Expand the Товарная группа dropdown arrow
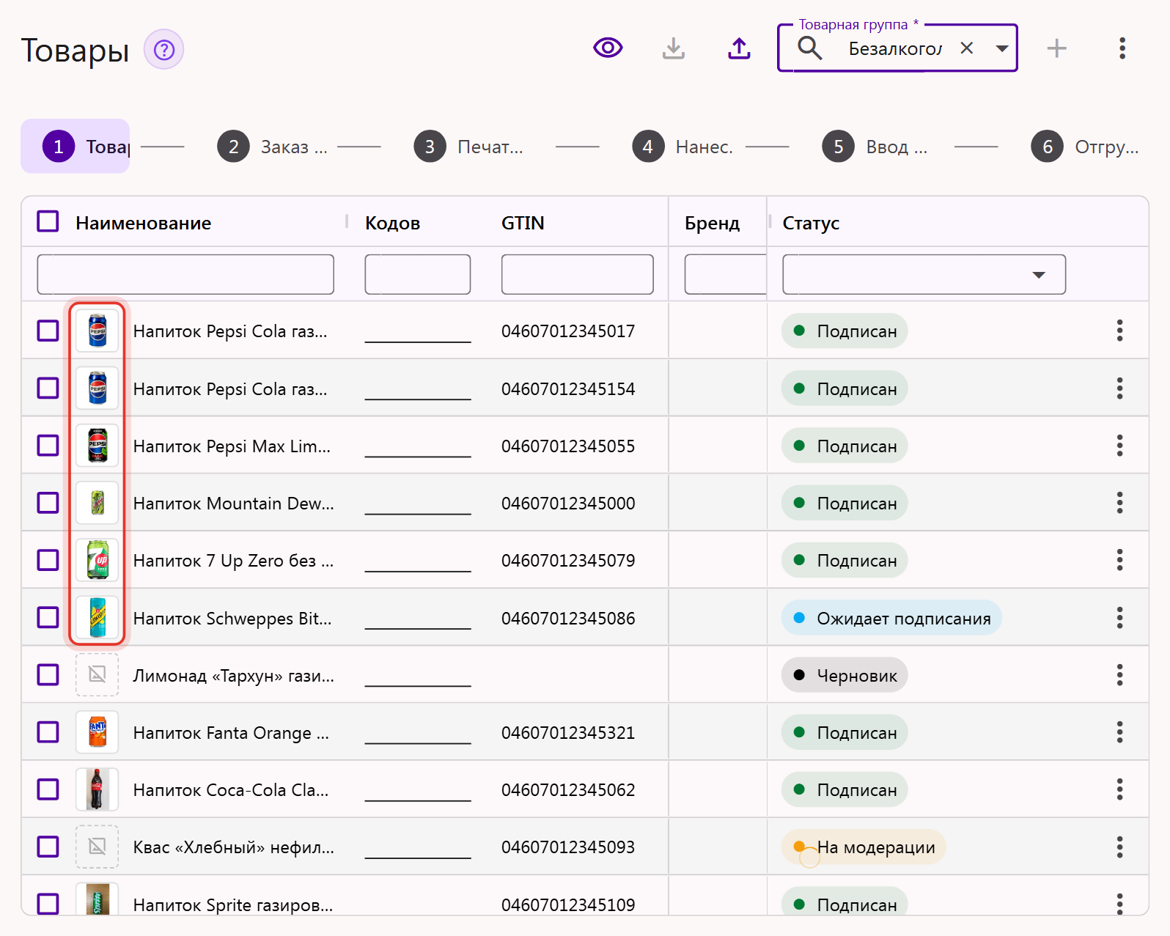The height and width of the screenshot is (936, 1170). click(x=1001, y=48)
